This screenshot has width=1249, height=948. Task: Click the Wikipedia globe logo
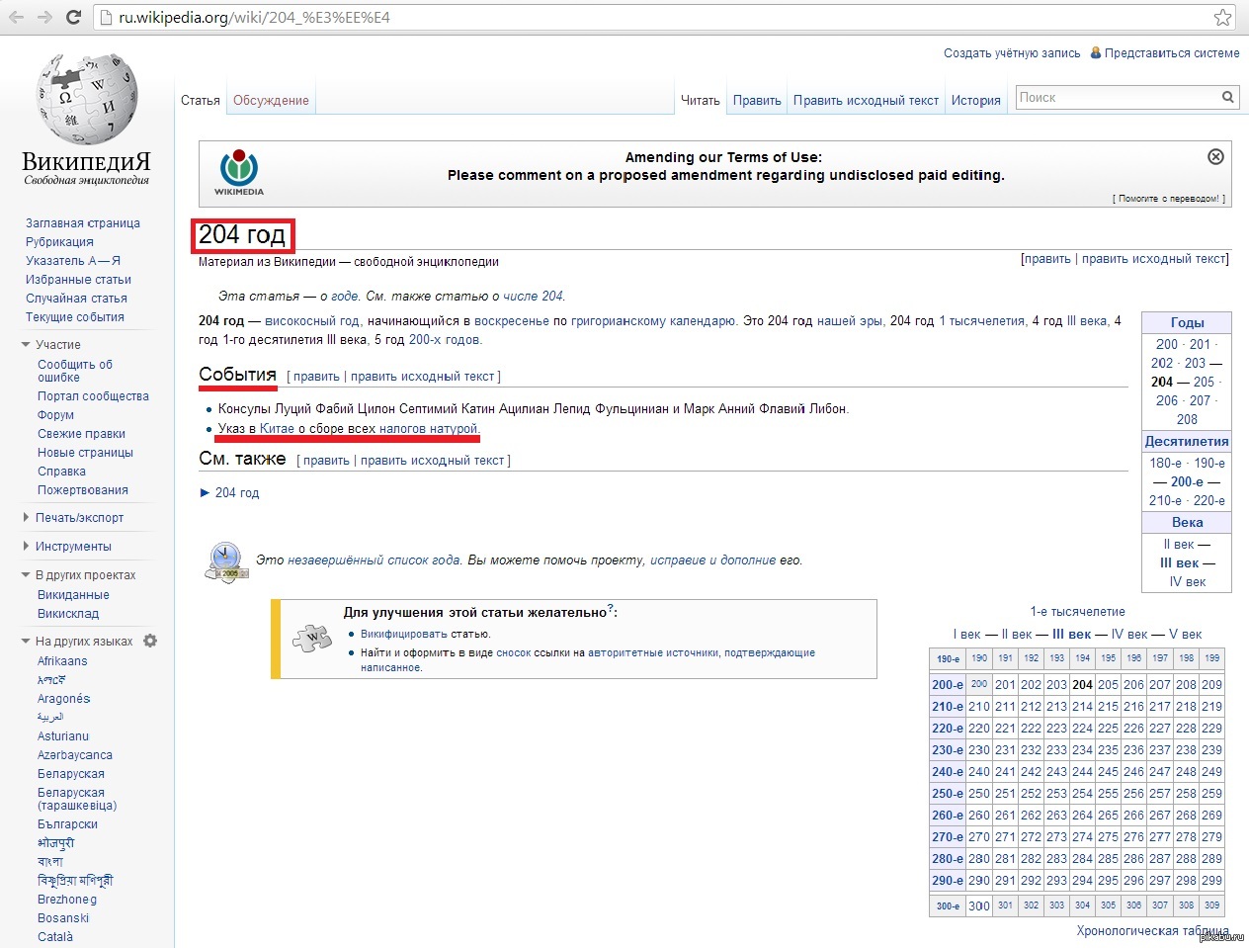click(x=86, y=98)
